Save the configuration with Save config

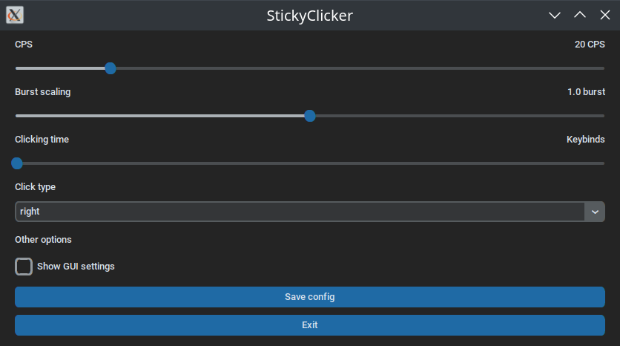point(310,297)
